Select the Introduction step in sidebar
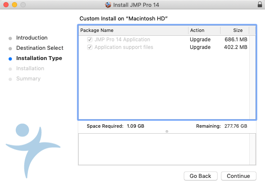This screenshot has width=265, height=183. pos(32,38)
